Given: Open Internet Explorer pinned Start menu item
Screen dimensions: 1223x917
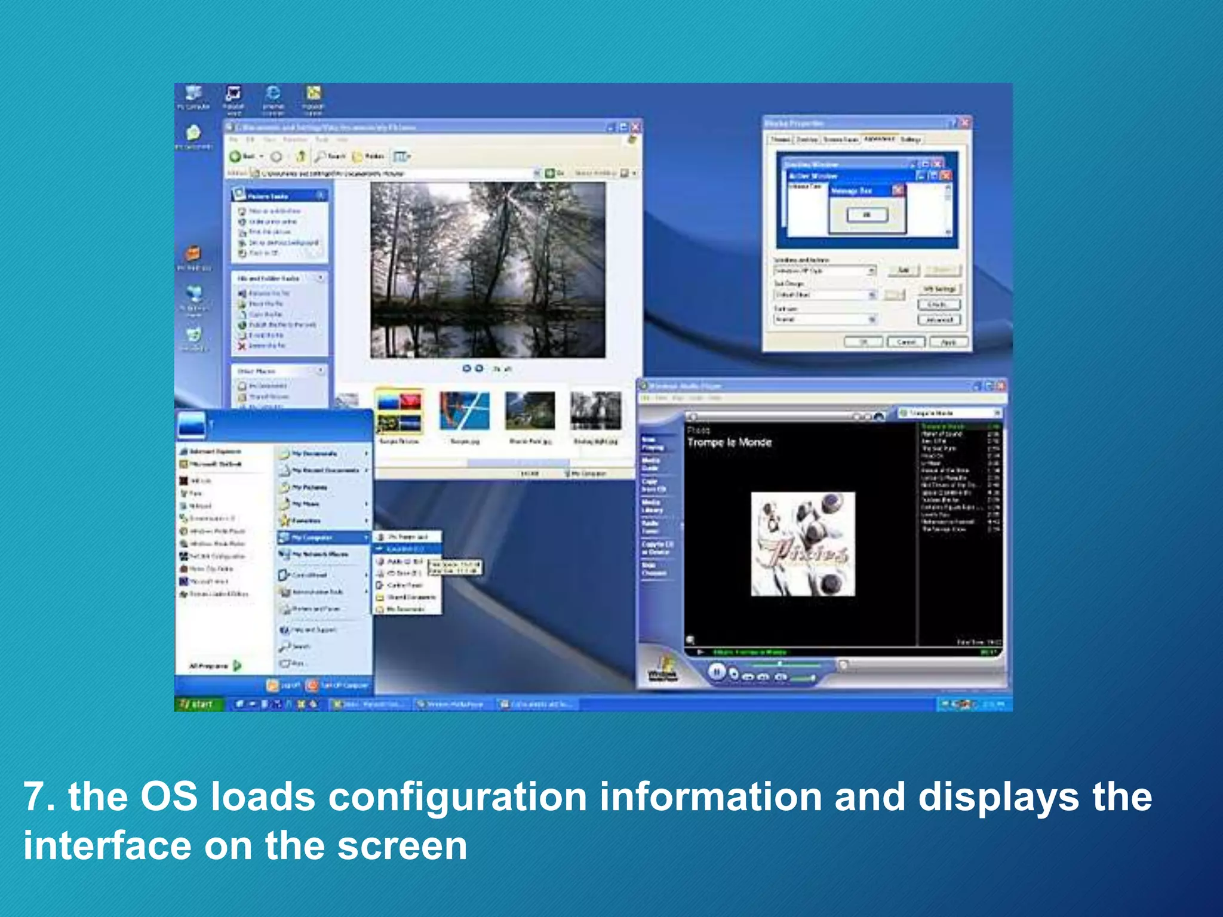Looking at the screenshot, I should coord(211,451).
